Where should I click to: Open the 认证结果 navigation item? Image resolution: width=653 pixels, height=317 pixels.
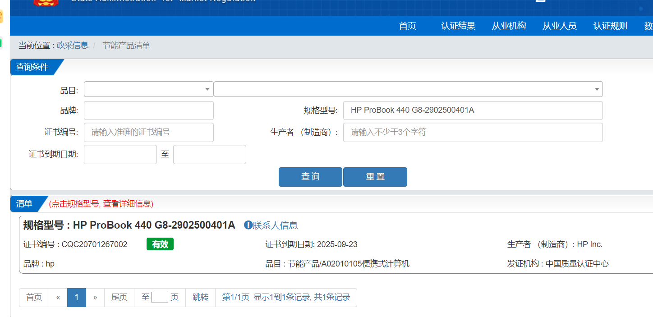click(x=458, y=26)
